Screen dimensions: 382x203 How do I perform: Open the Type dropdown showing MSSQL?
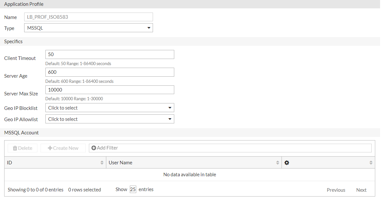click(x=89, y=28)
